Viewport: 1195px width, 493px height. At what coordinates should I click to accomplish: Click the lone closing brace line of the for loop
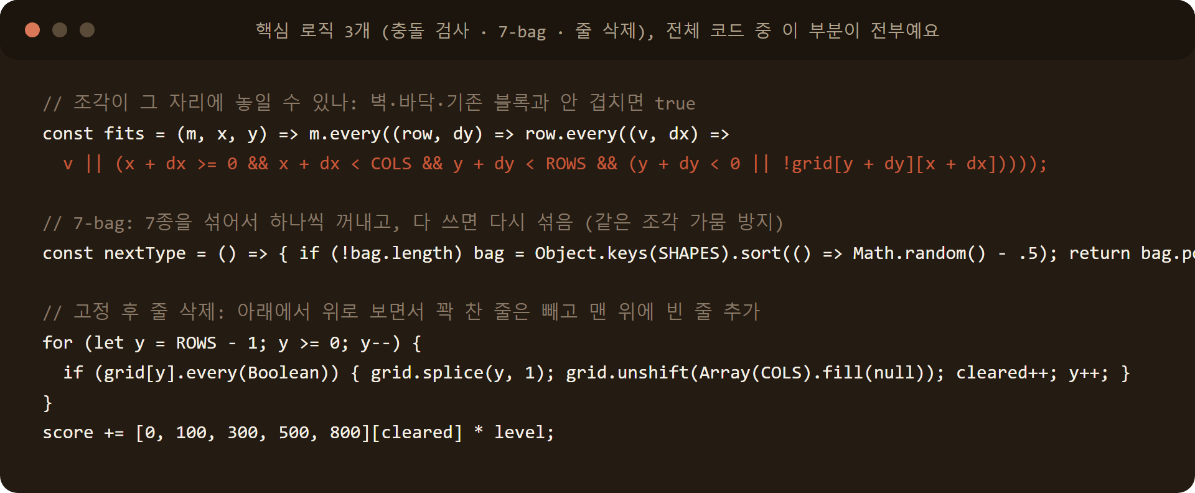click(x=47, y=403)
